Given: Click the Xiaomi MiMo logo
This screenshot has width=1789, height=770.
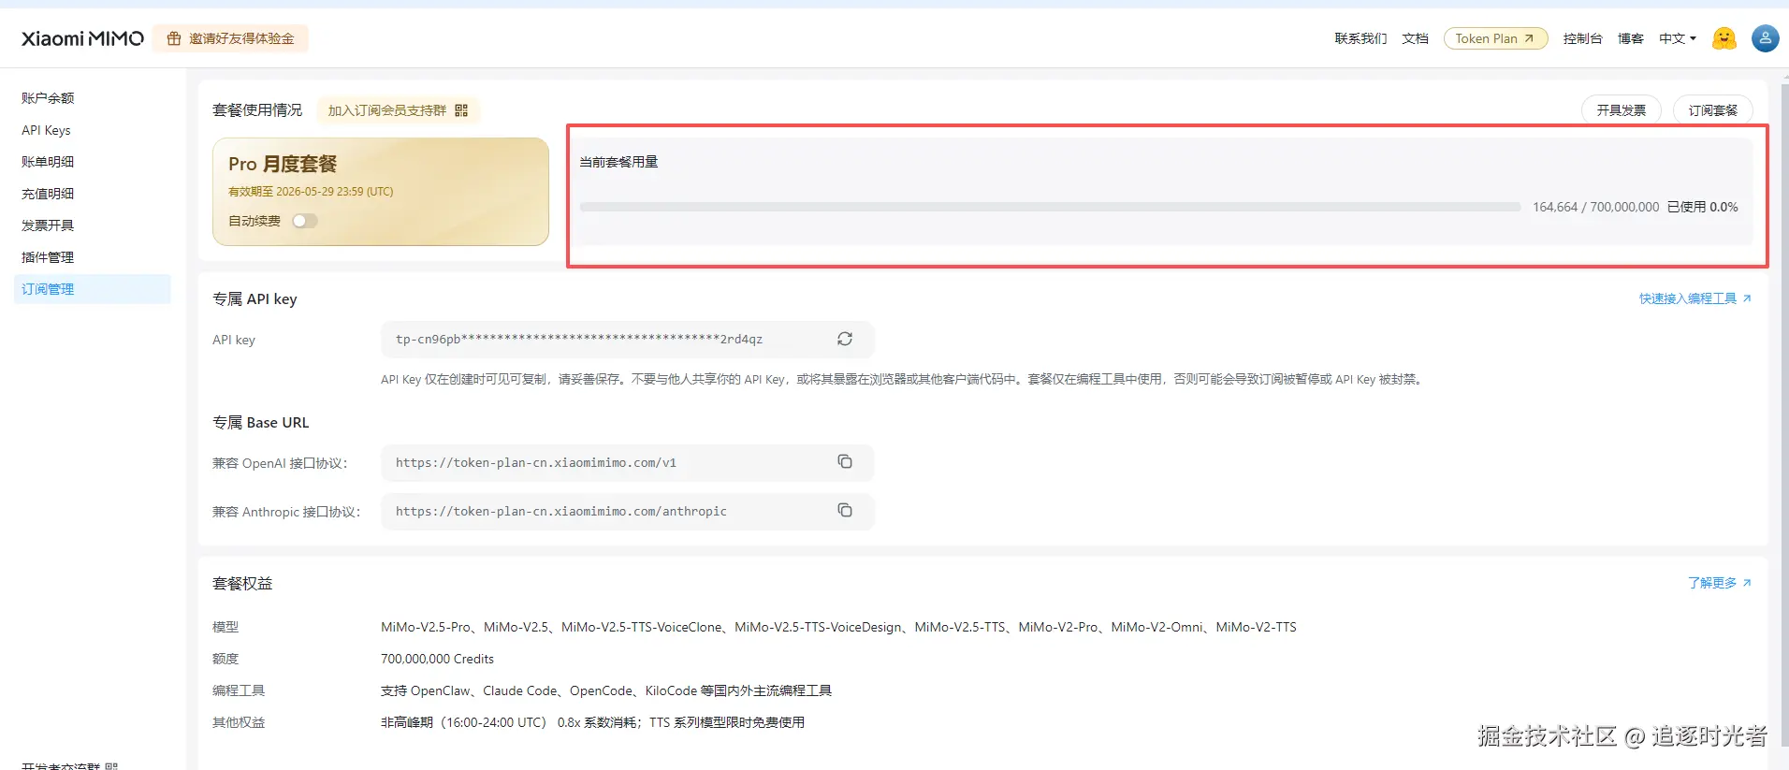Looking at the screenshot, I should [x=82, y=38].
